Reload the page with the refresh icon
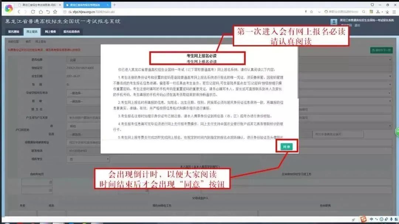Image resolution: width=399 pixels, height=224 pixels. pyautogui.click(x=33, y=12)
